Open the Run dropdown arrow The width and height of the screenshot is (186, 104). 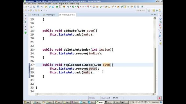(x=76, y=7)
